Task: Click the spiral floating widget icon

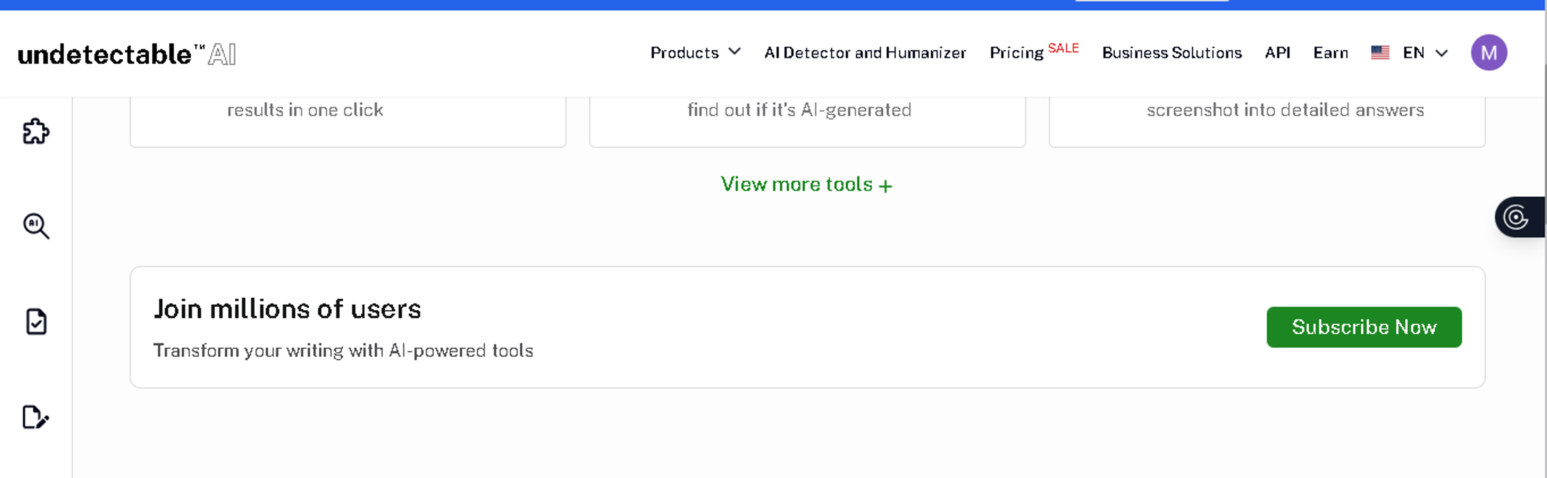Action: point(1516,217)
